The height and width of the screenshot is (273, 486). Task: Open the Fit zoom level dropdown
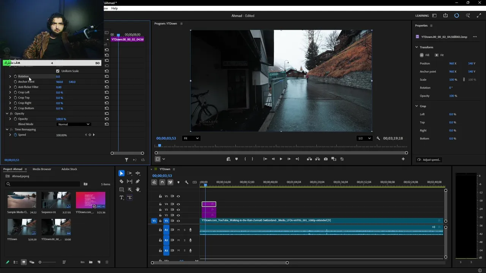(191, 138)
